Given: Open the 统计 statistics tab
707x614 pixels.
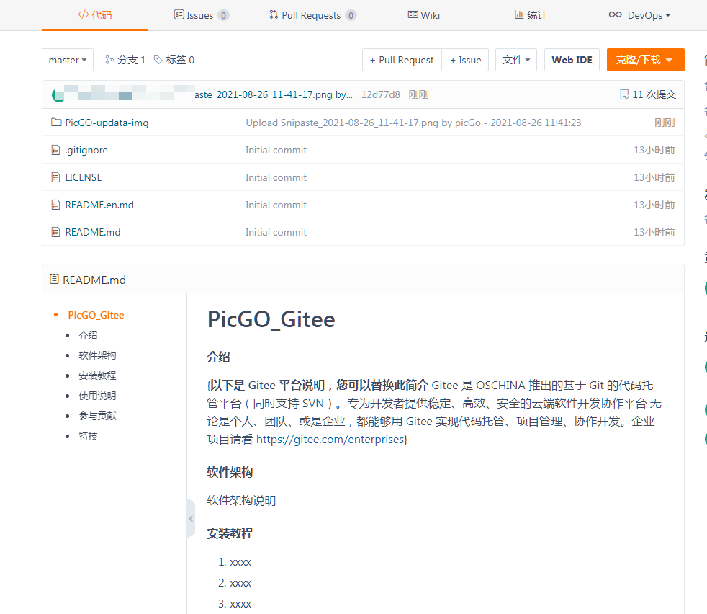Looking at the screenshot, I should coord(531,15).
